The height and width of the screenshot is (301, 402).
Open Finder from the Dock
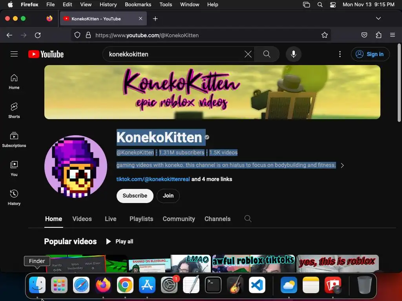37,285
